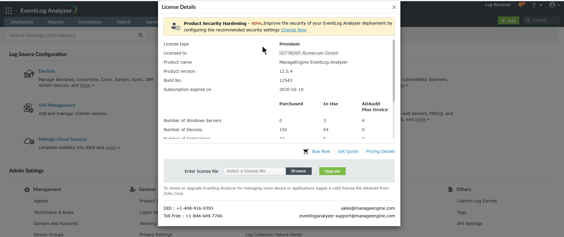
Task: Open Log Collection Failure Alerts
Action: [x=273, y=235]
